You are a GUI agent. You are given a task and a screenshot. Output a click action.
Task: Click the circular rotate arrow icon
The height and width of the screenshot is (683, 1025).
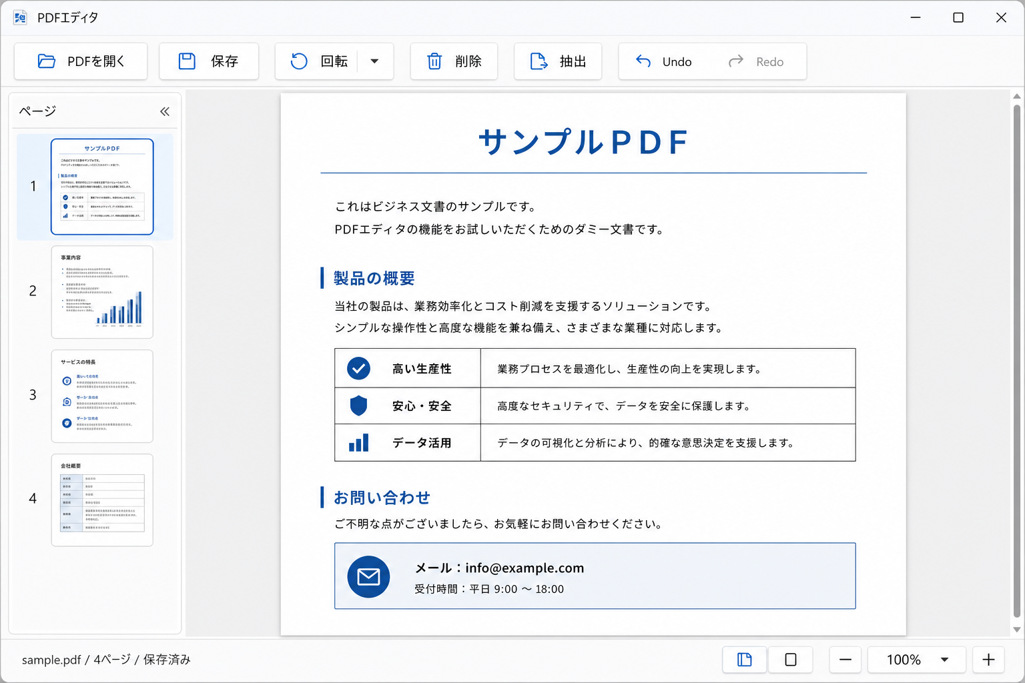click(299, 61)
